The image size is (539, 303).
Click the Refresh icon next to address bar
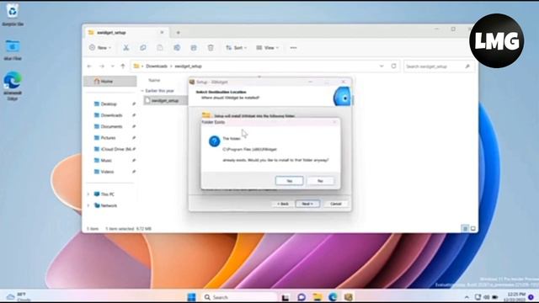(x=393, y=66)
